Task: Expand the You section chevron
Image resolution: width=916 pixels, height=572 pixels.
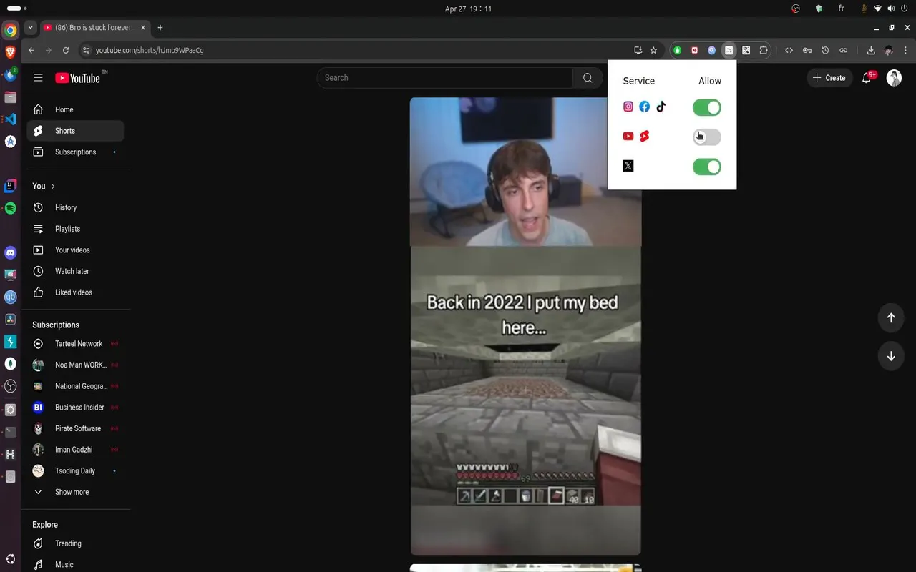Action: tap(53, 187)
